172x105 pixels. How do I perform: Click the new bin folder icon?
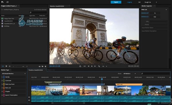tap(42, 66)
